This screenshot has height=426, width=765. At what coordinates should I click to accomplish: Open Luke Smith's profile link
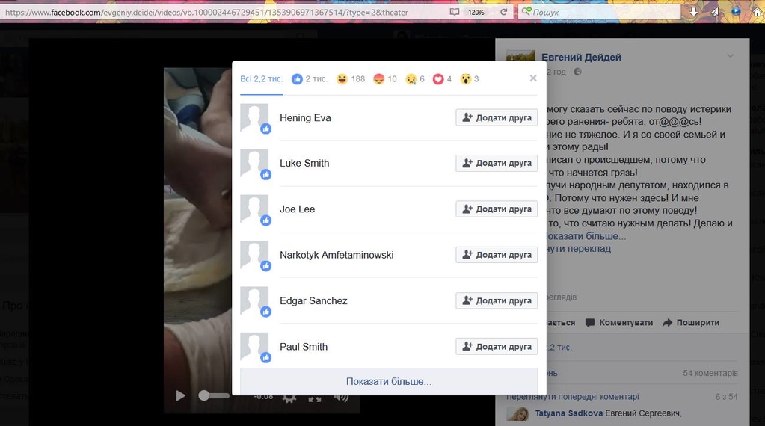304,163
